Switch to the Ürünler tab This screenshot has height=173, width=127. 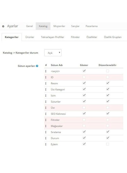30,37
